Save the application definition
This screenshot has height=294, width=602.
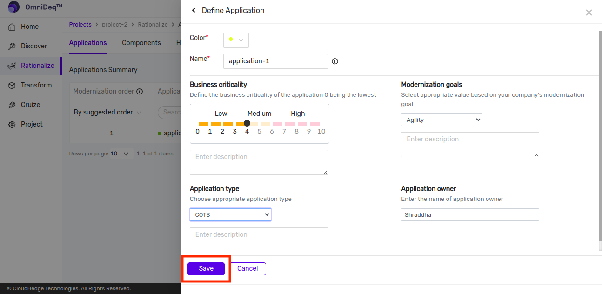point(206,268)
